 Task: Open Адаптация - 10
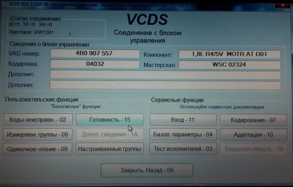pos(254,135)
